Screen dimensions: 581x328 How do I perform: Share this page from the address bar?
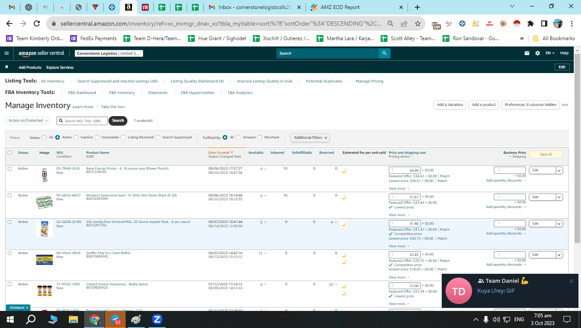[404, 23]
